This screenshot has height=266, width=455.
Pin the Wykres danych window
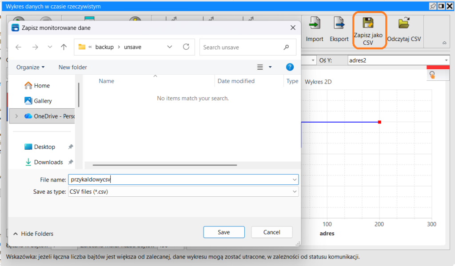433,6
